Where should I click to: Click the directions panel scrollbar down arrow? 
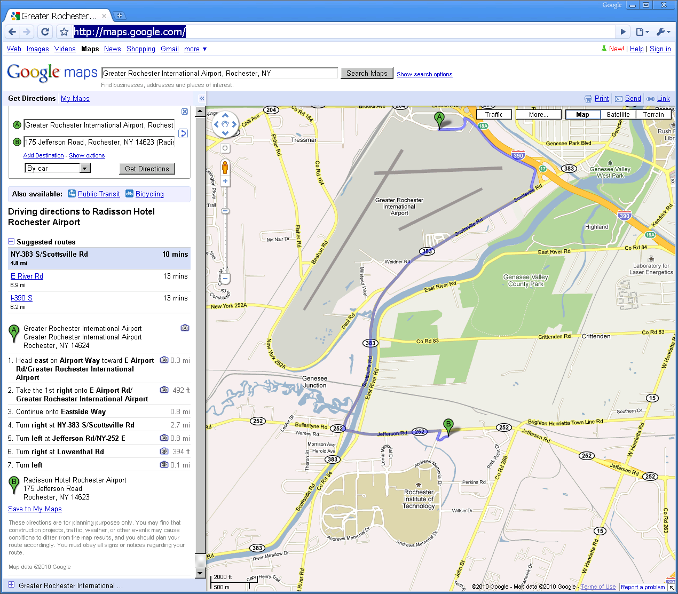coord(200,573)
